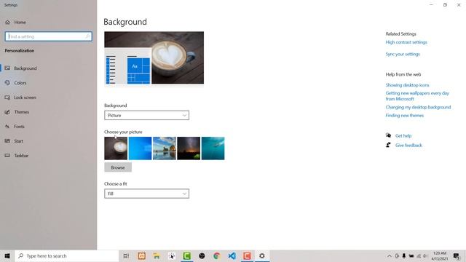Click the Get help link
Viewport: 466px width, 262px height.
point(403,136)
